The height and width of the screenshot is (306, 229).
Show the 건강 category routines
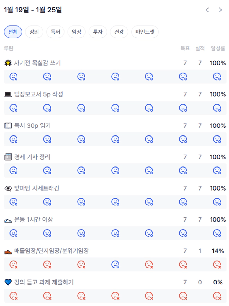tap(119, 32)
